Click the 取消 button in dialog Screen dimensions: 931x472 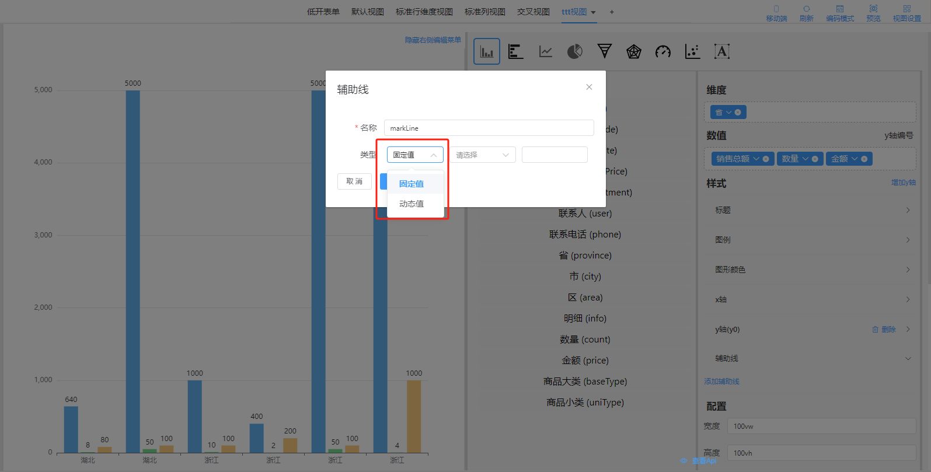(x=354, y=181)
